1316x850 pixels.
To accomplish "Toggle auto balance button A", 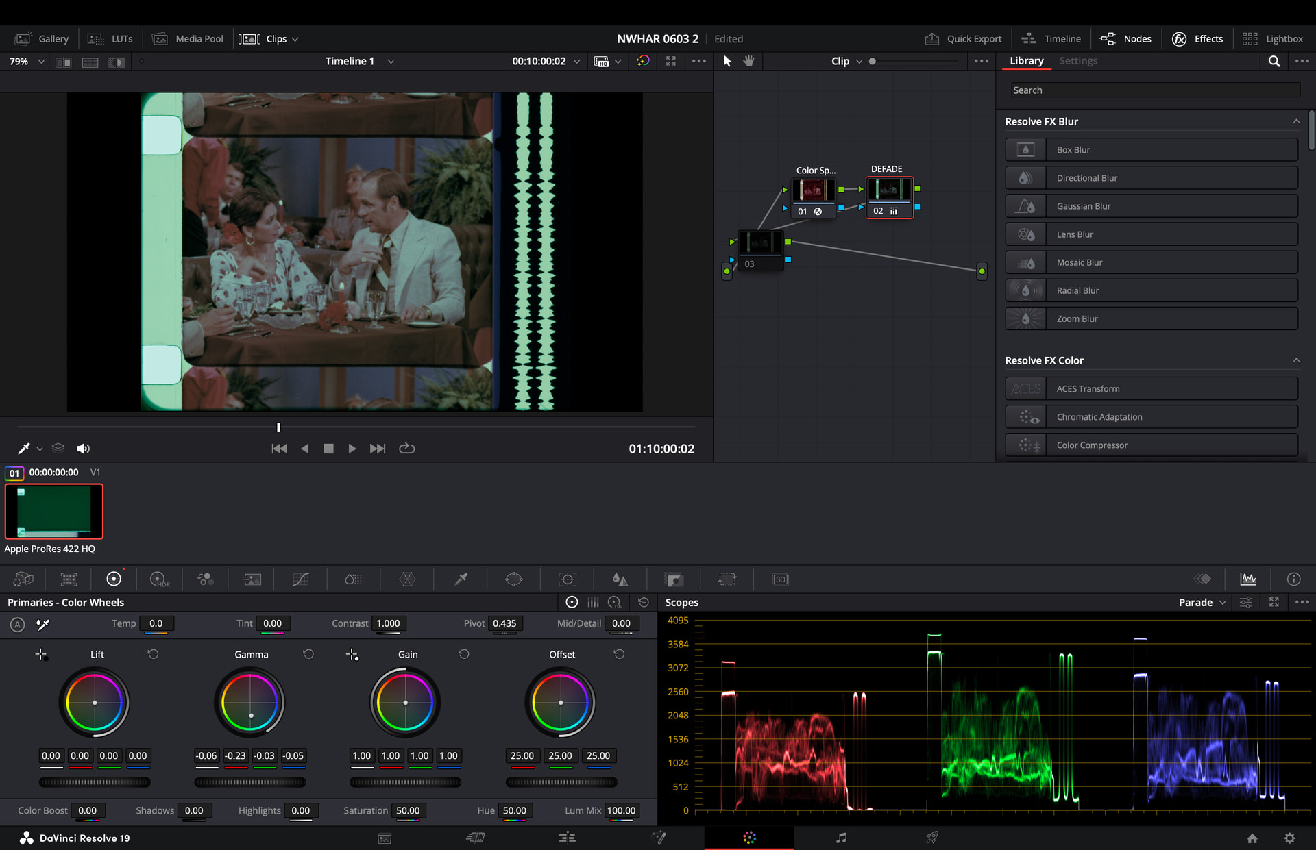I will [17, 624].
